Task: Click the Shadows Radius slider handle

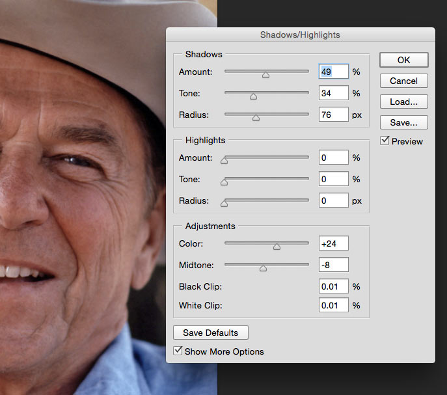Action: (x=256, y=118)
